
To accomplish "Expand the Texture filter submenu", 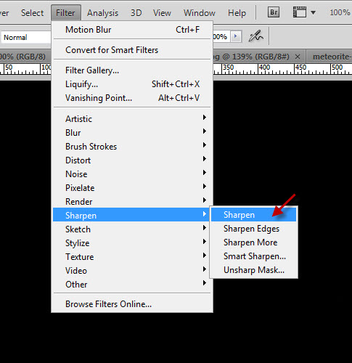I will click(132, 257).
